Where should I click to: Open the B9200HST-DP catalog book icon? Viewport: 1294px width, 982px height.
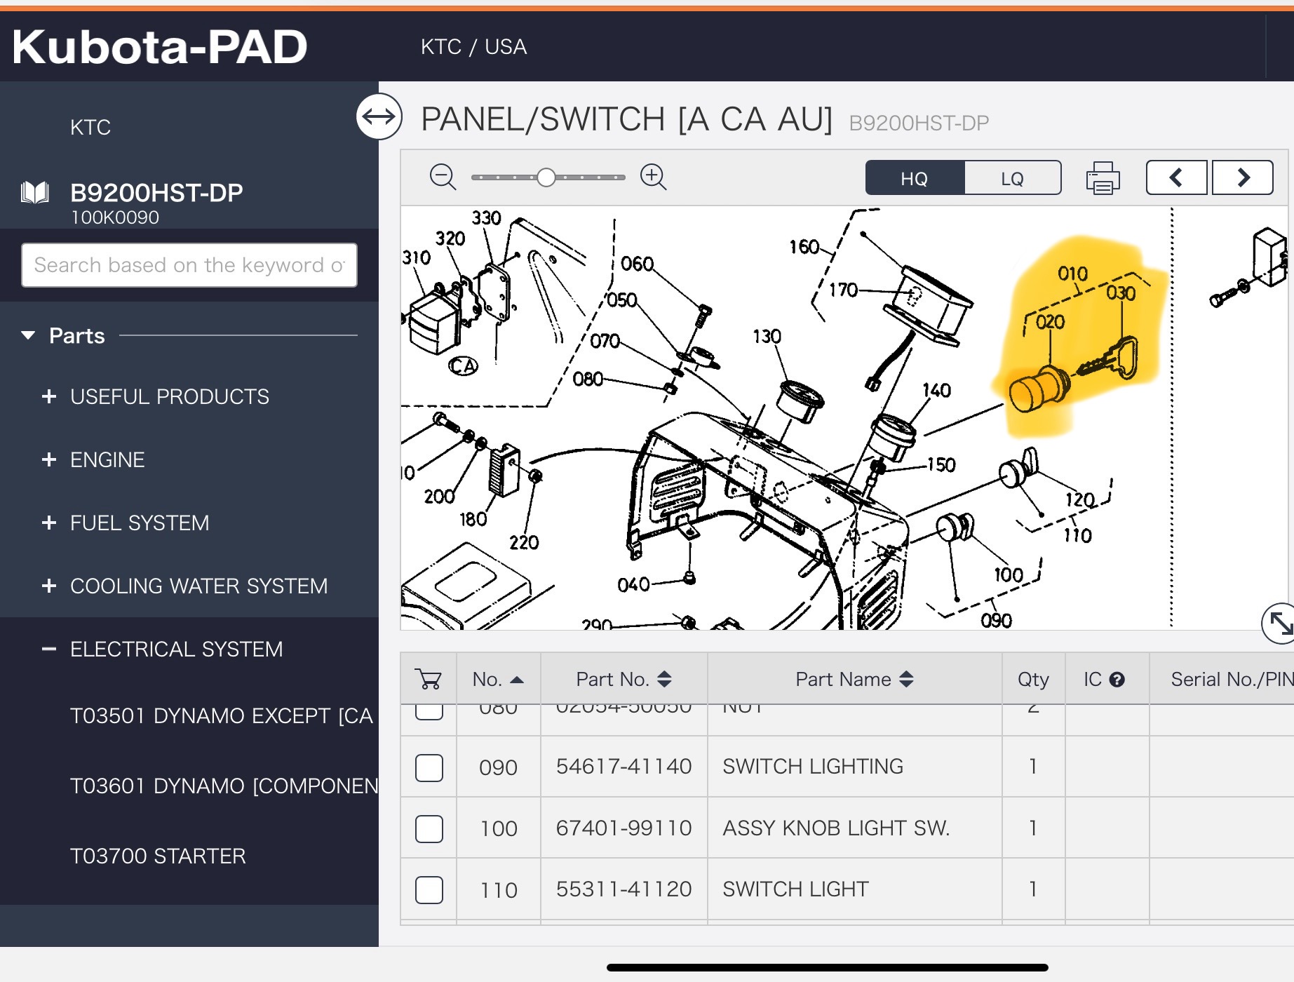point(35,192)
